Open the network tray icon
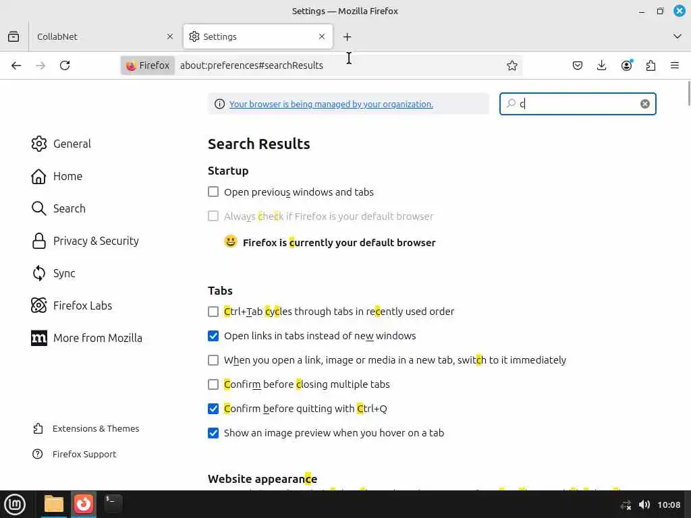The image size is (691, 518). (x=626, y=505)
